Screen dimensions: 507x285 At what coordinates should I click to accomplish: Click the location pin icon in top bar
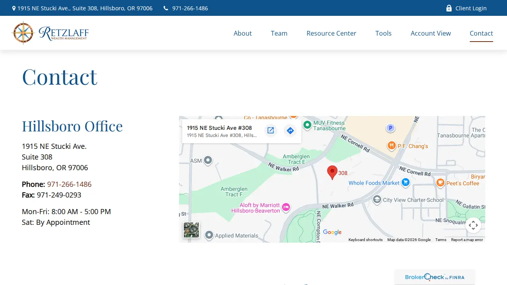point(14,8)
